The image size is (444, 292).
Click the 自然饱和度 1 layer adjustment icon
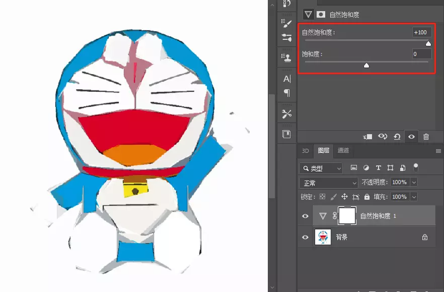pos(323,216)
